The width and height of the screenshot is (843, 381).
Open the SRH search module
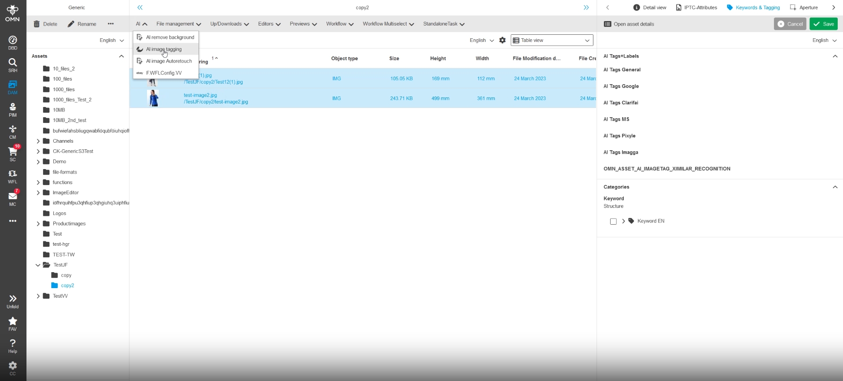coord(13,65)
